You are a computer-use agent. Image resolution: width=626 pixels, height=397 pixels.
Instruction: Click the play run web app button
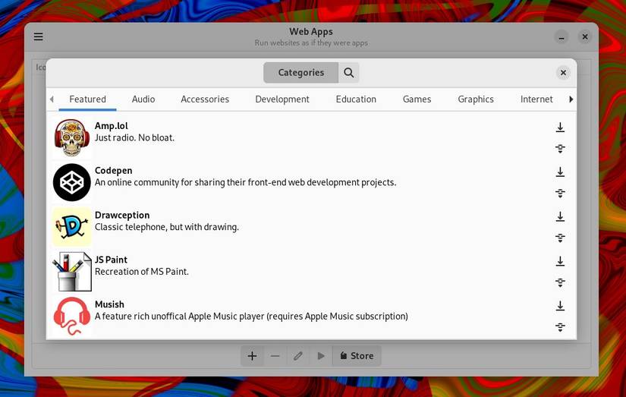[x=321, y=356]
